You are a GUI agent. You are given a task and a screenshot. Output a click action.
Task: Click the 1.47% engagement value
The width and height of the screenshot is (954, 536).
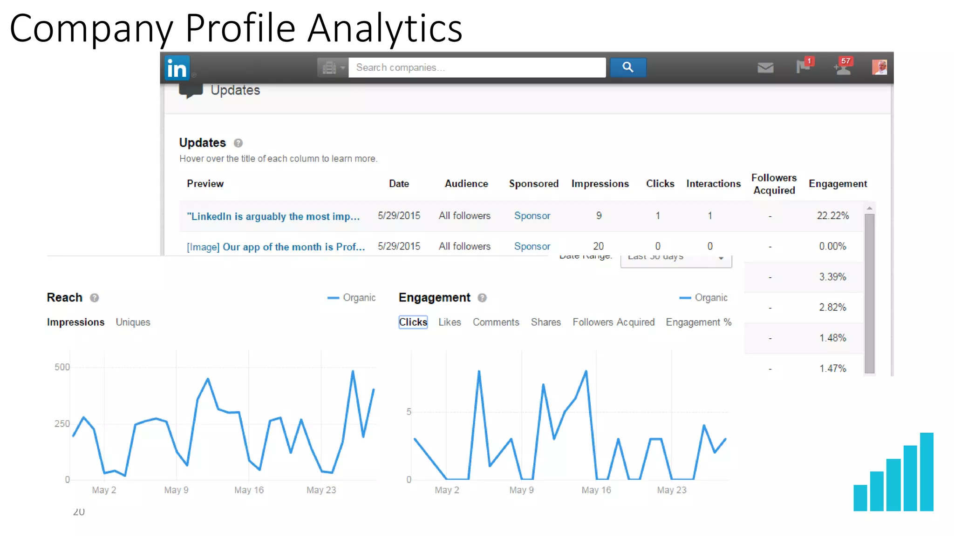tap(832, 369)
